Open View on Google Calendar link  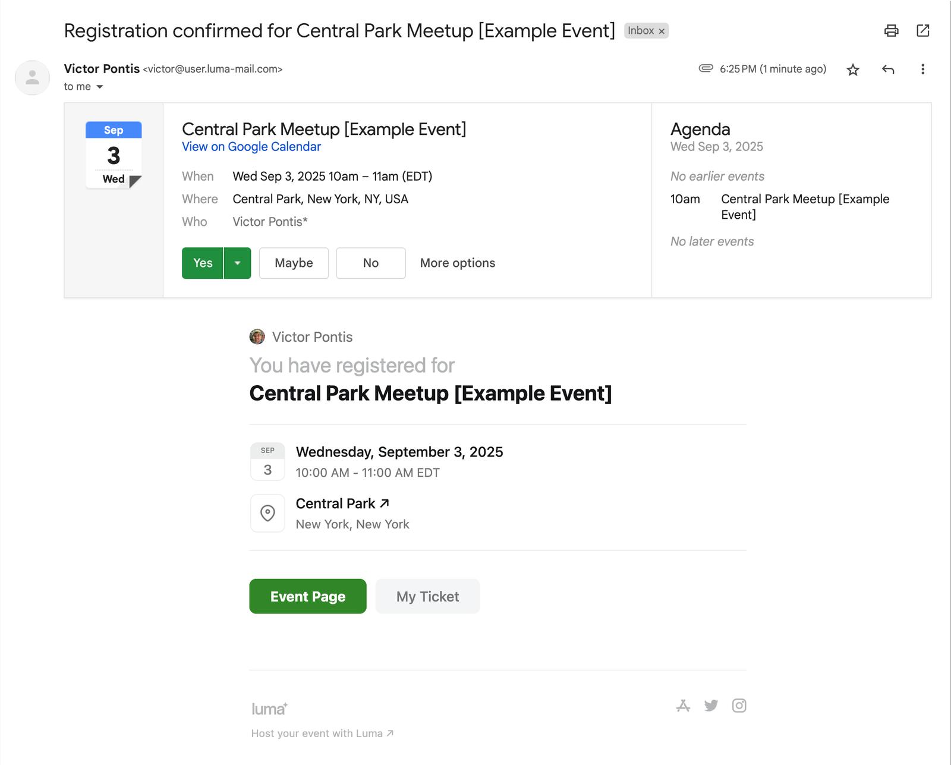pos(251,147)
